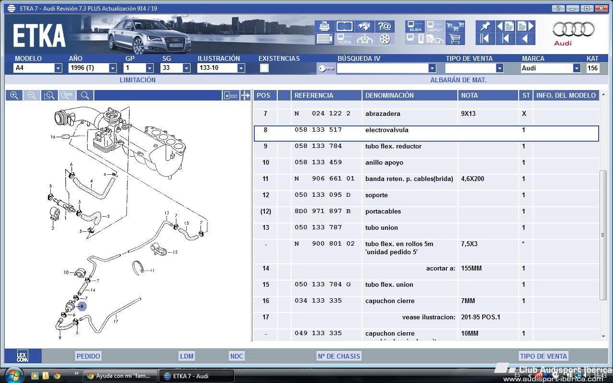Click the Nº DE CHASIS button

click(x=339, y=356)
